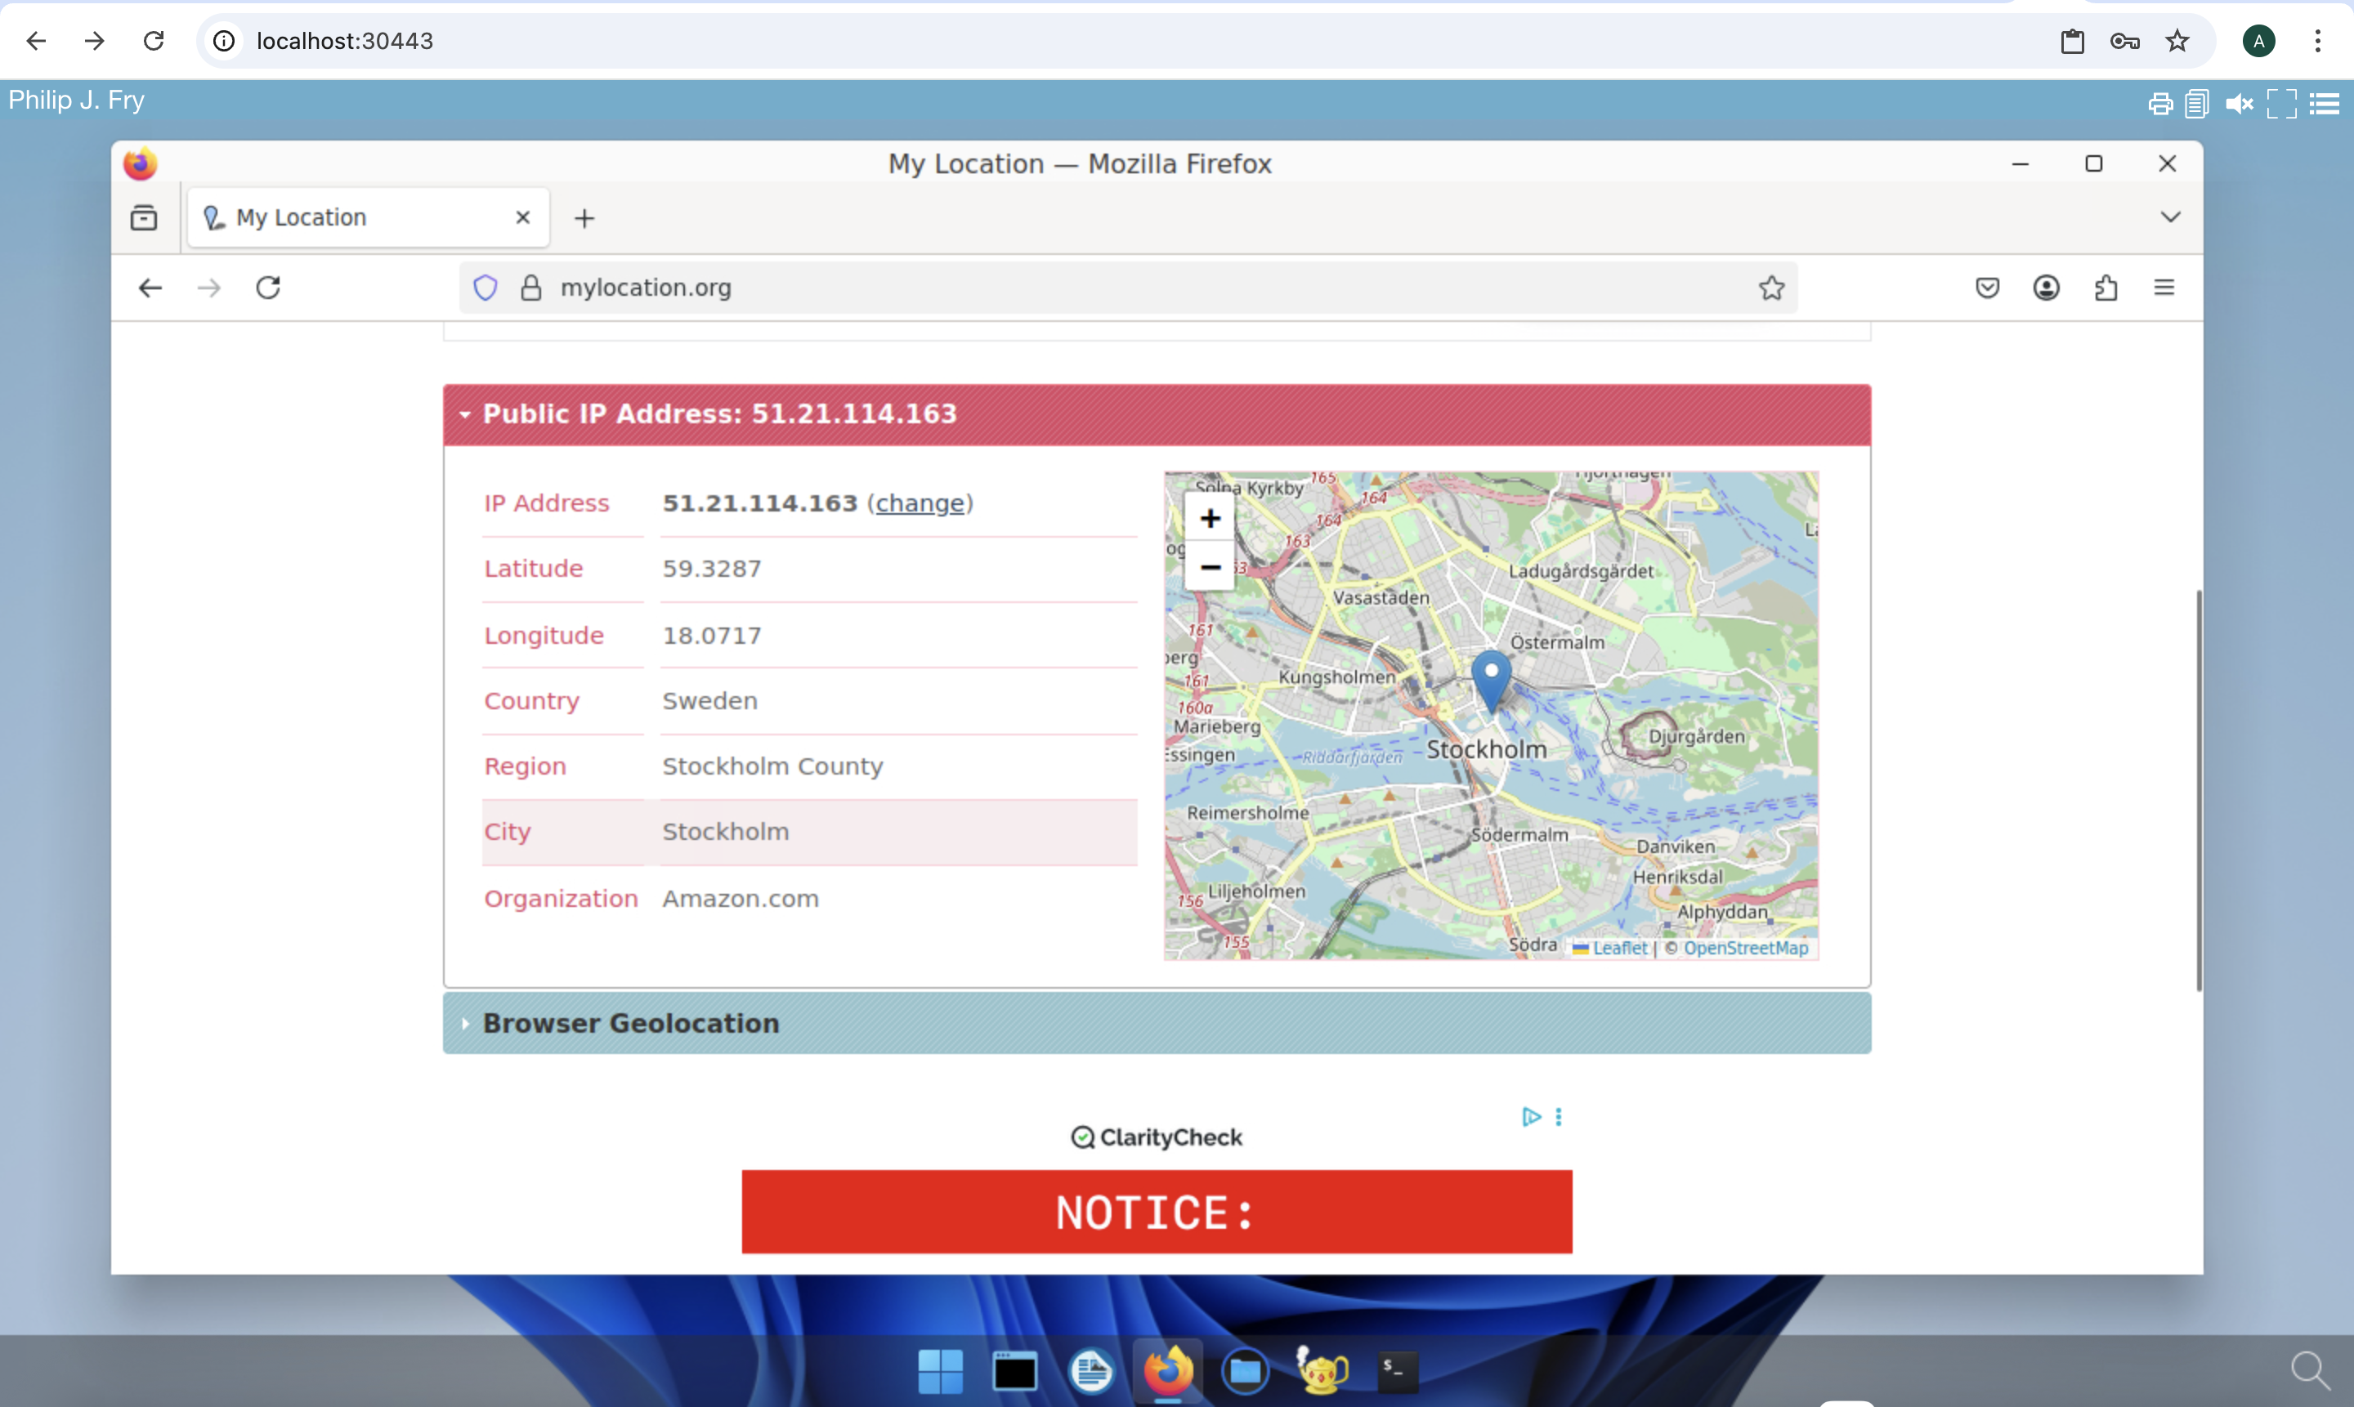Open Firefox View recent browsing icon
The width and height of the screenshot is (2354, 1407).
click(144, 218)
